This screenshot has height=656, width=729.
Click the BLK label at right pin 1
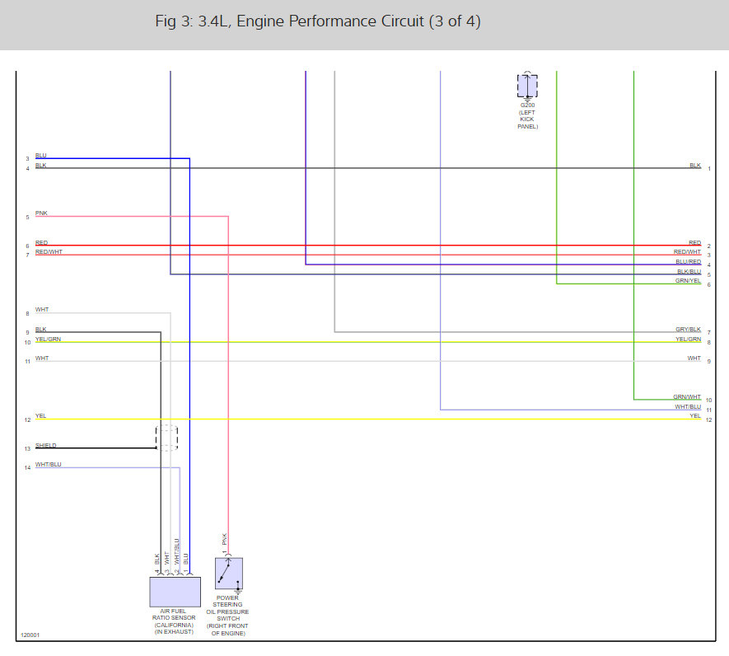pos(695,165)
